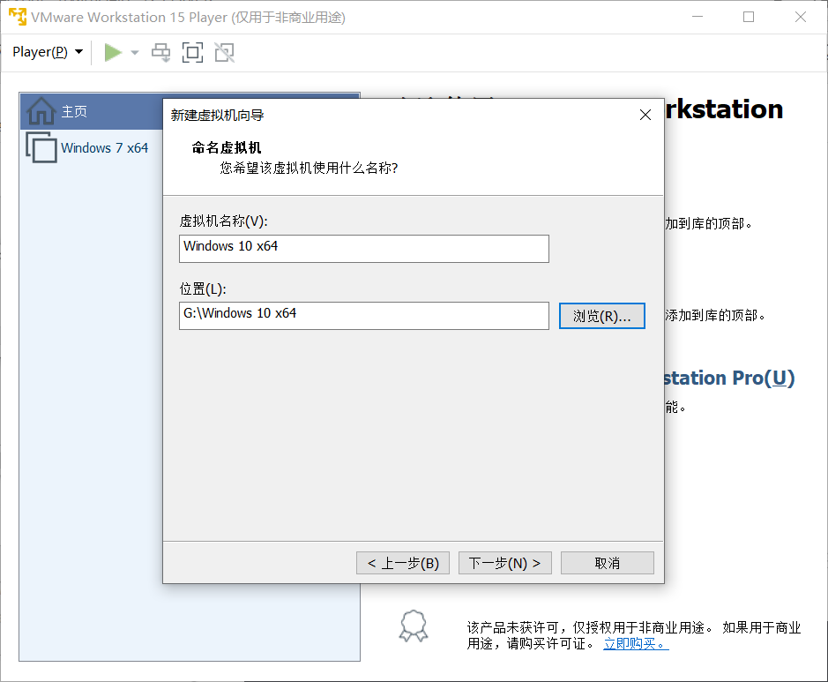Click the upgrade to Workstation Pro(U) link

(728, 378)
